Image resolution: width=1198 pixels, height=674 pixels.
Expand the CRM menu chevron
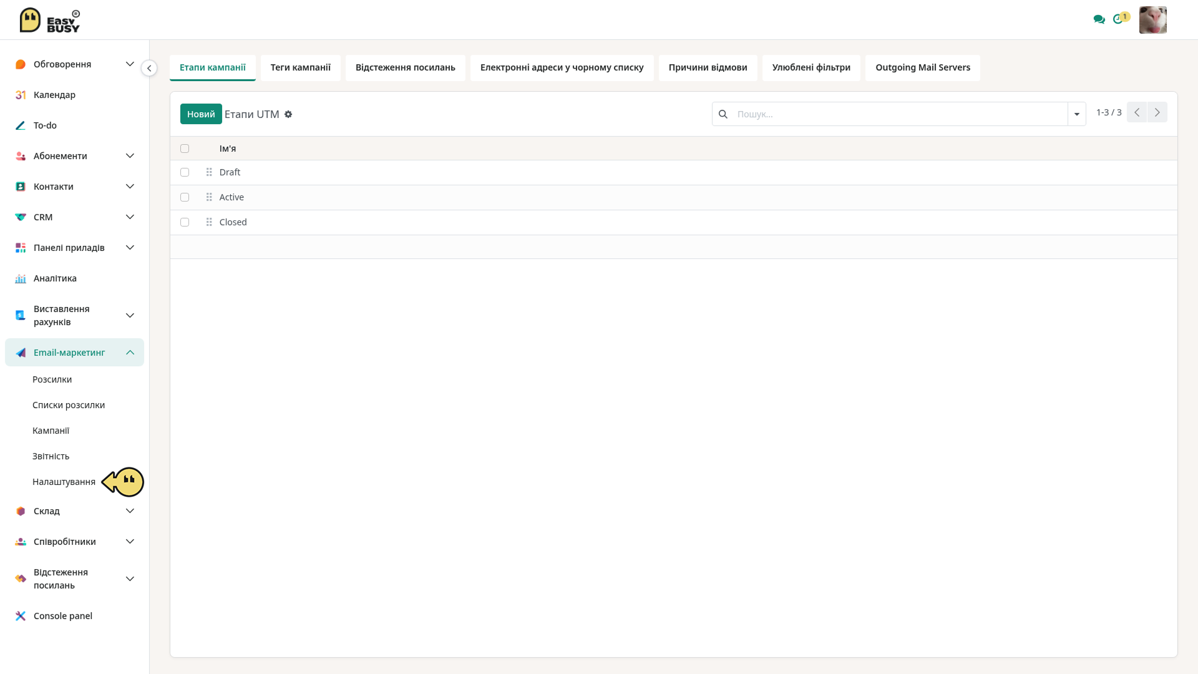(130, 217)
